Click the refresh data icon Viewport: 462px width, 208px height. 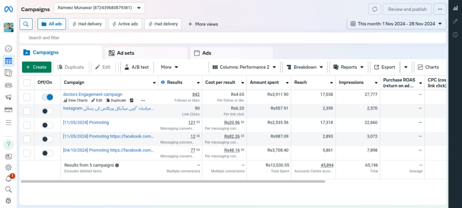(x=375, y=9)
